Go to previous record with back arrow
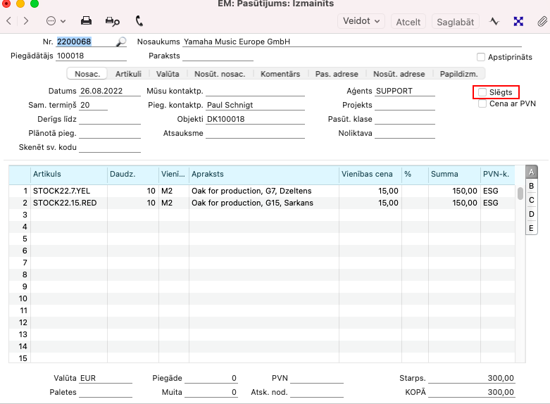 pos(8,21)
